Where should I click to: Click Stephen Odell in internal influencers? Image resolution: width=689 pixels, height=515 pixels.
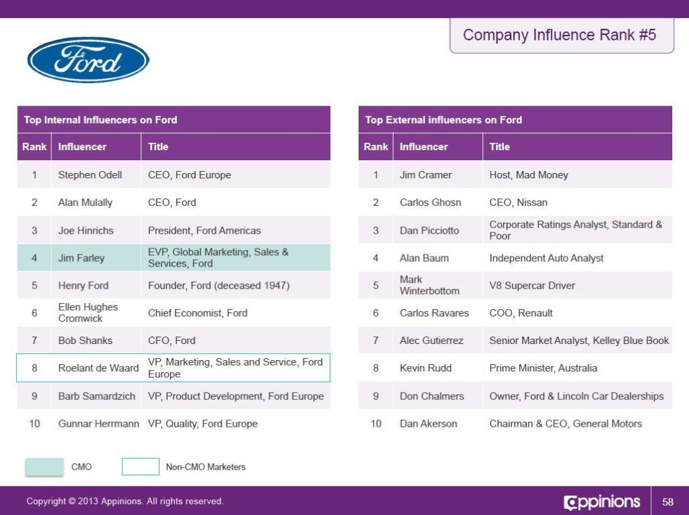tap(90, 175)
